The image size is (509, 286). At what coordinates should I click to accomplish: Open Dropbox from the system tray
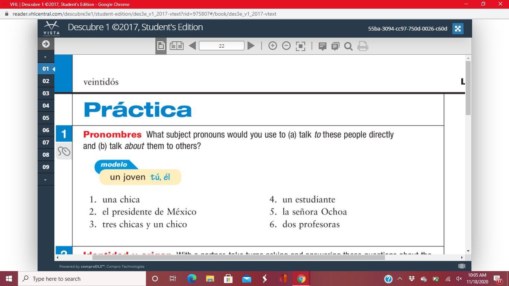pyautogui.click(x=412, y=279)
